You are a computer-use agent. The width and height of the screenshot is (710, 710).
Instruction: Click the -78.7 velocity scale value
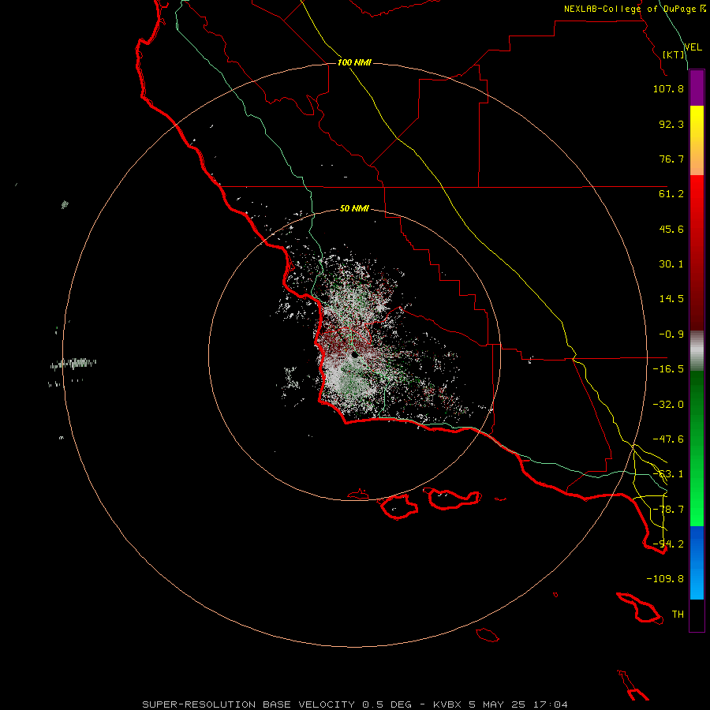pos(668,510)
